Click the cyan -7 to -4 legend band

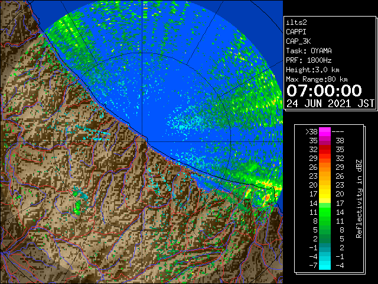point(325,265)
